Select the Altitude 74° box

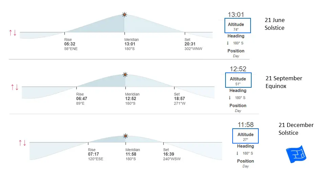click(238, 25)
